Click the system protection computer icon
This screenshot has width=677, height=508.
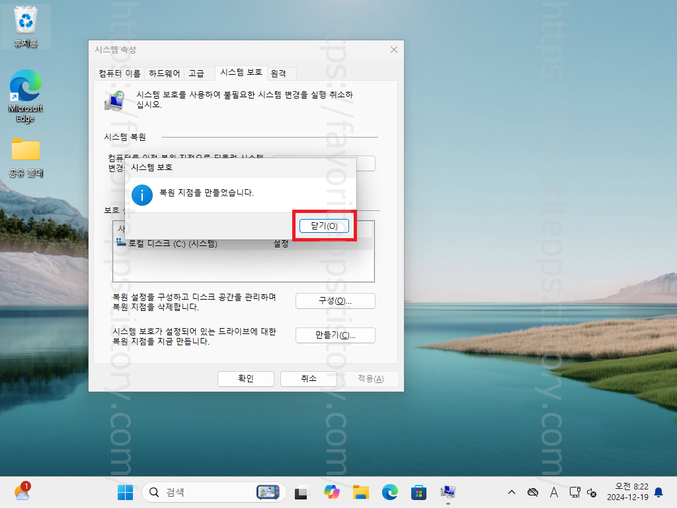[x=115, y=101]
